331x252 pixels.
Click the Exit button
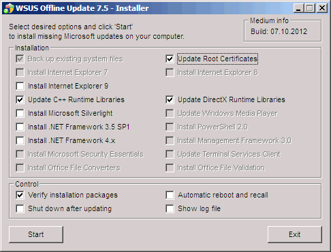[295, 234]
